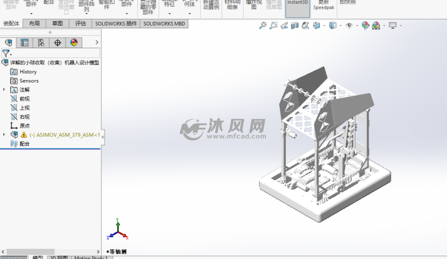
Task: Expand manager tabs with the right chevron
Action: [x=96, y=42]
